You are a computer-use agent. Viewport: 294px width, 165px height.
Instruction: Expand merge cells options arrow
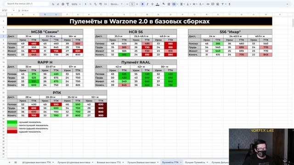[x=177, y=4]
